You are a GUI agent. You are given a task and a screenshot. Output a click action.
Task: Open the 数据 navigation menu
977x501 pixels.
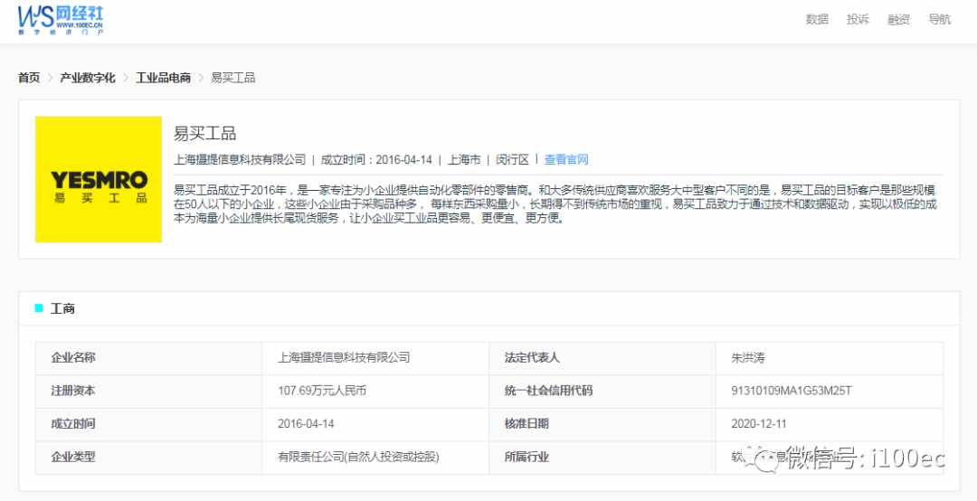[817, 19]
